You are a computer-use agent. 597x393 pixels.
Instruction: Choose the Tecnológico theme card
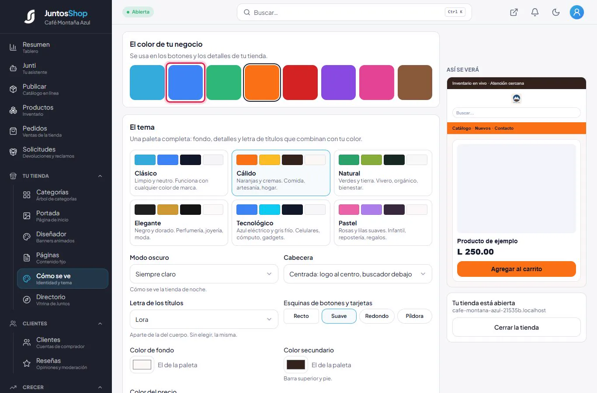click(x=281, y=223)
